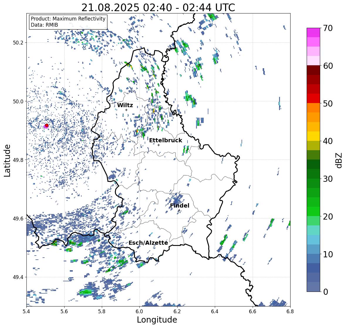Click the longitude tick label 6.2
346x327 pixels.
pos(177,311)
